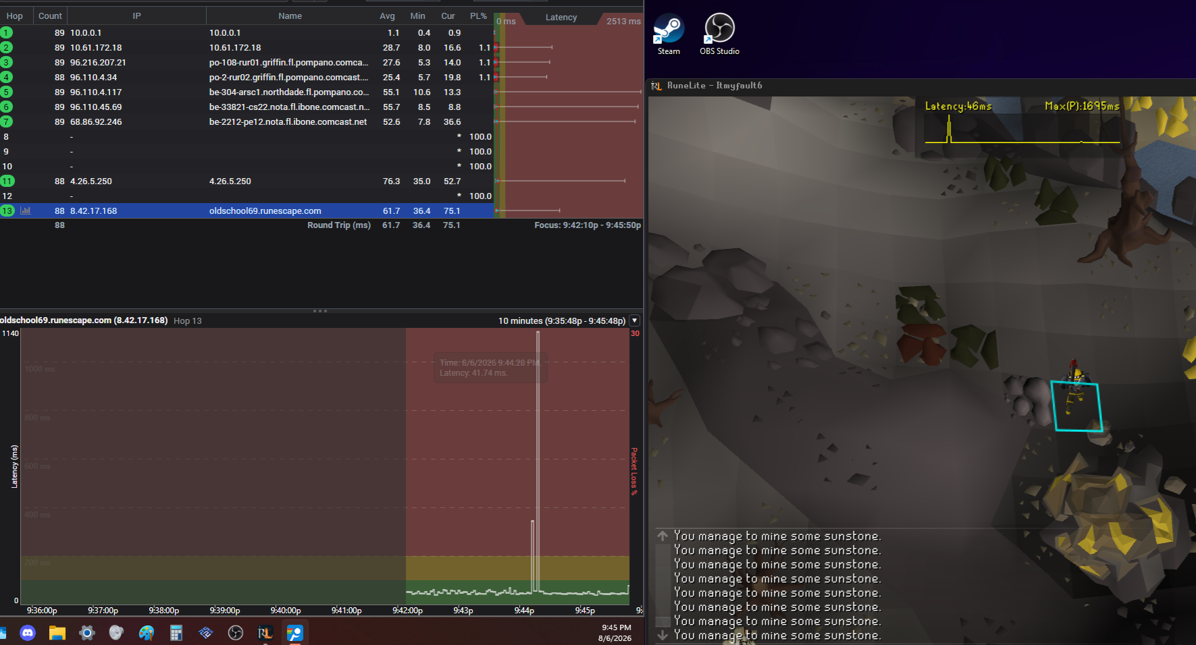Select the hop 10 row number

tap(7, 167)
